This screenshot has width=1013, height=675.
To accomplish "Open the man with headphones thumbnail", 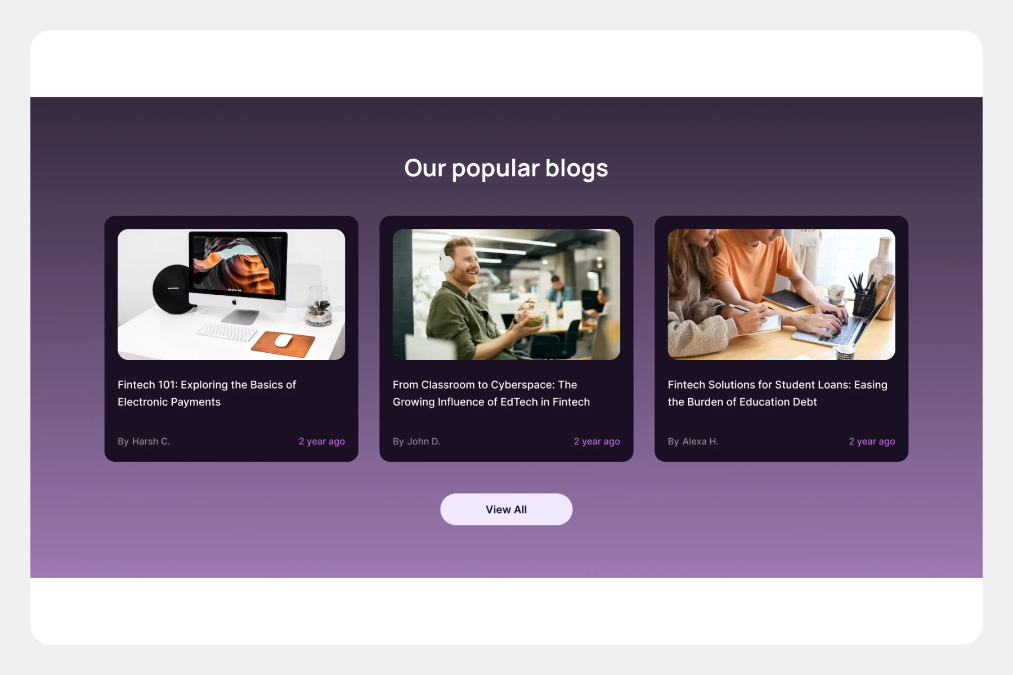I will tap(507, 294).
